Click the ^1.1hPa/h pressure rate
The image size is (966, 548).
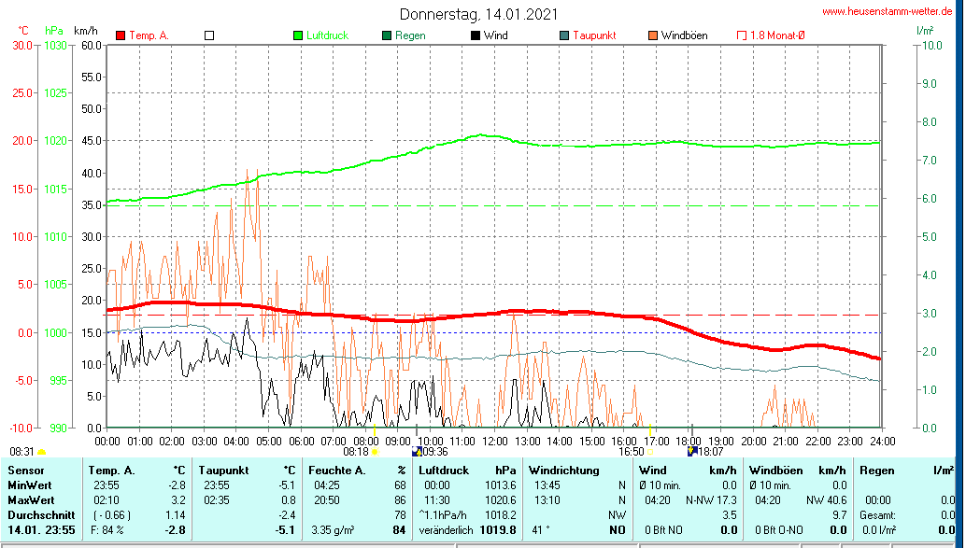coord(443,514)
